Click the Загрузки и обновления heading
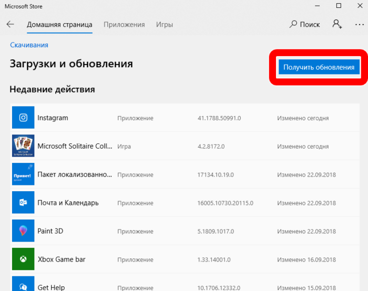Image resolution: width=368 pixels, height=291 pixels. click(x=71, y=64)
